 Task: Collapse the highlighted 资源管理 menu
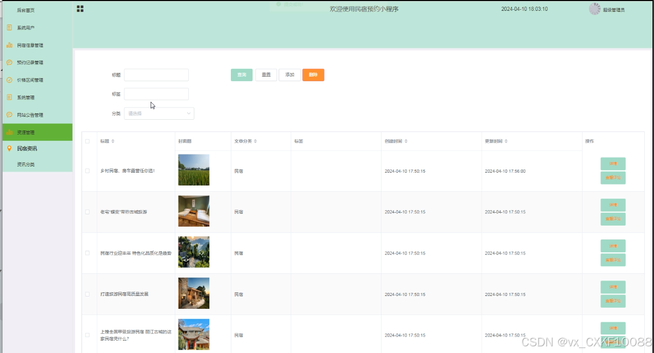point(37,133)
